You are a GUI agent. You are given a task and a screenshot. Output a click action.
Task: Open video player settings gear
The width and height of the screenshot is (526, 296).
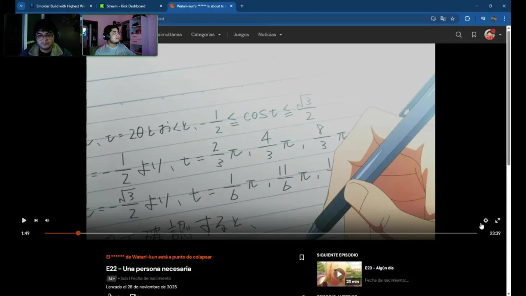[x=486, y=220]
